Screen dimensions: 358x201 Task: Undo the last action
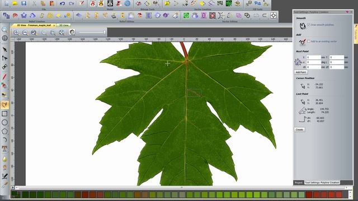tap(62, 3)
